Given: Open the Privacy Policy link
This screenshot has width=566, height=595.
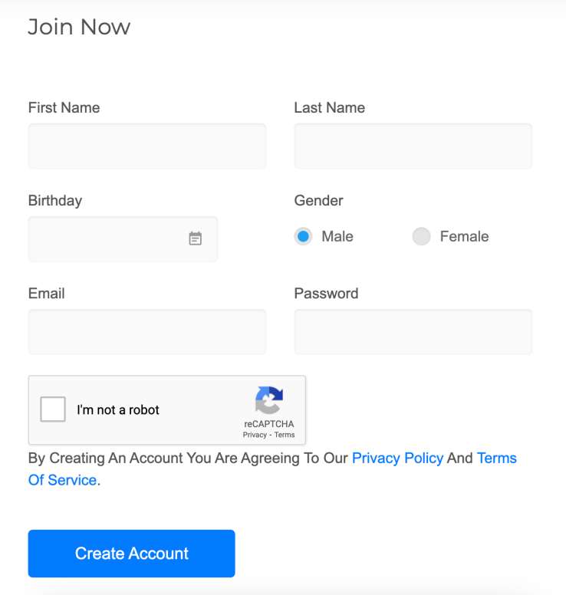Looking at the screenshot, I should (x=397, y=458).
